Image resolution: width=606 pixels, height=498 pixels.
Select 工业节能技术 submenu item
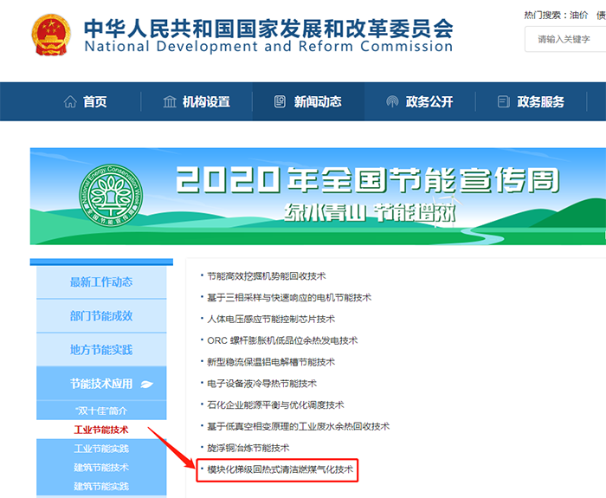click(x=100, y=430)
